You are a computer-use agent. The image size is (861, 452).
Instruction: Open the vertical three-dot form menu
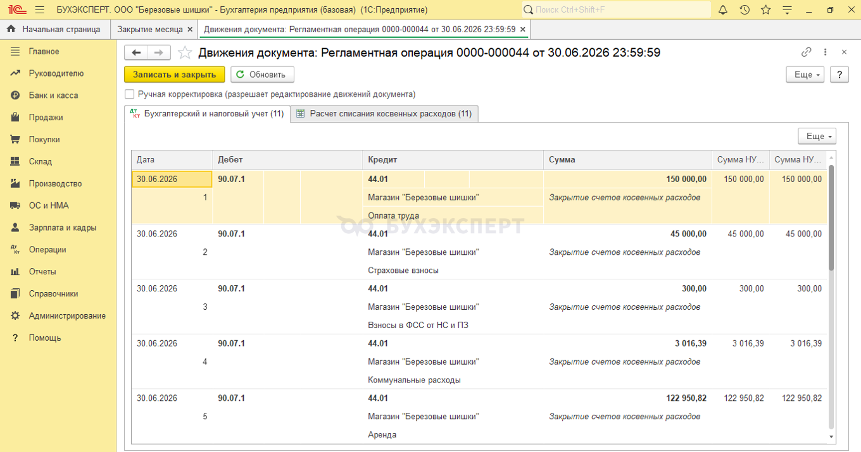[x=825, y=52]
